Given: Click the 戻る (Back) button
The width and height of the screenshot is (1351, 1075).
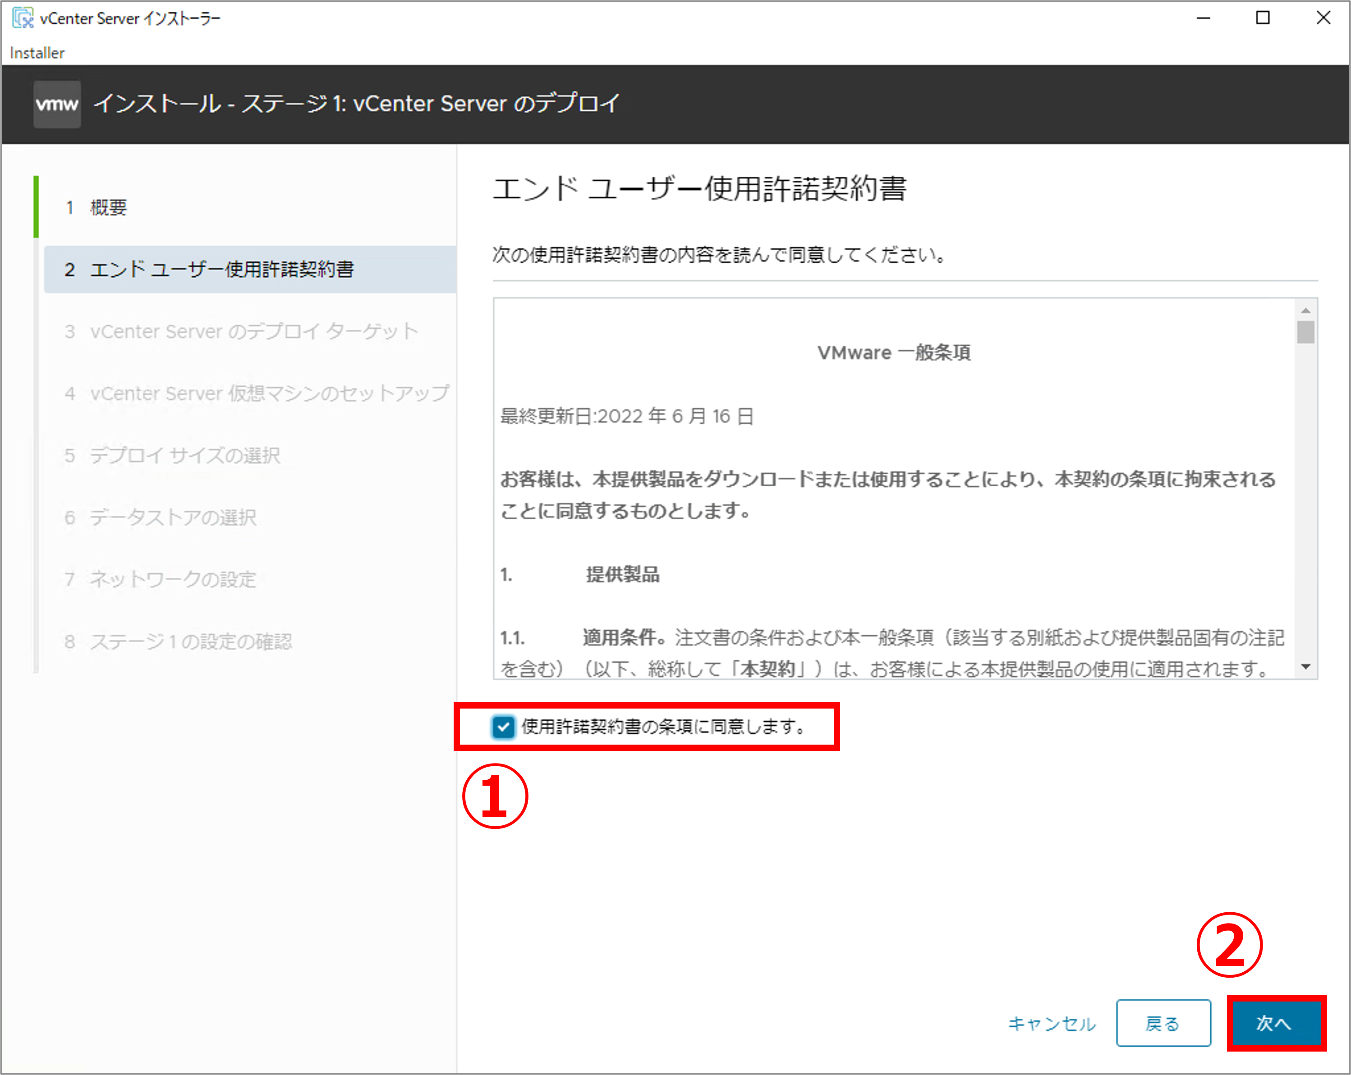Looking at the screenshot, I should pos(1163,1023).
